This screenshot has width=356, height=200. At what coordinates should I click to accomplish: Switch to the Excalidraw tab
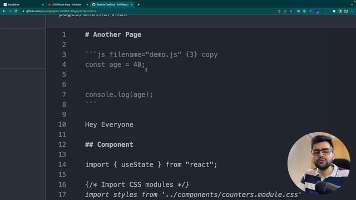(x=23, y=4)
